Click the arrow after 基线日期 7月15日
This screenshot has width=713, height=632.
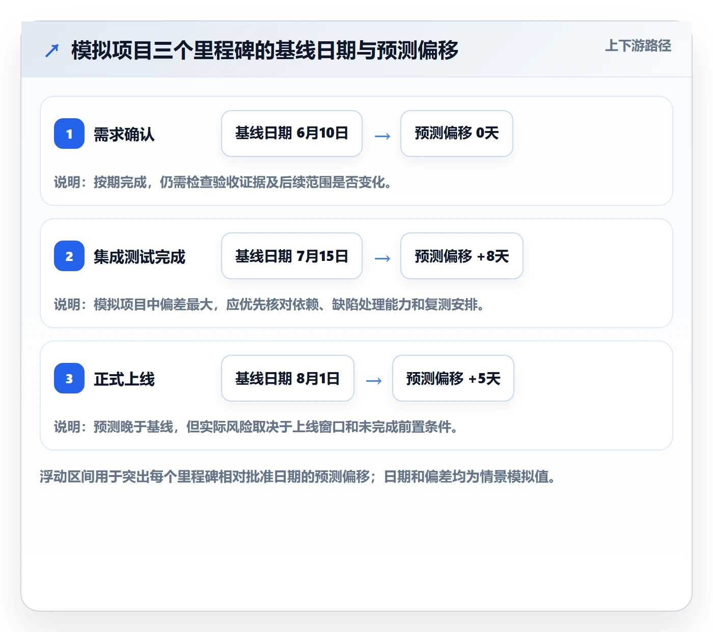tap(382, 258)
